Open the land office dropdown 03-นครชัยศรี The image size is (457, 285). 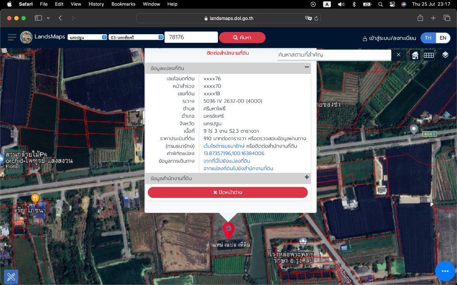tap(136, 37)
